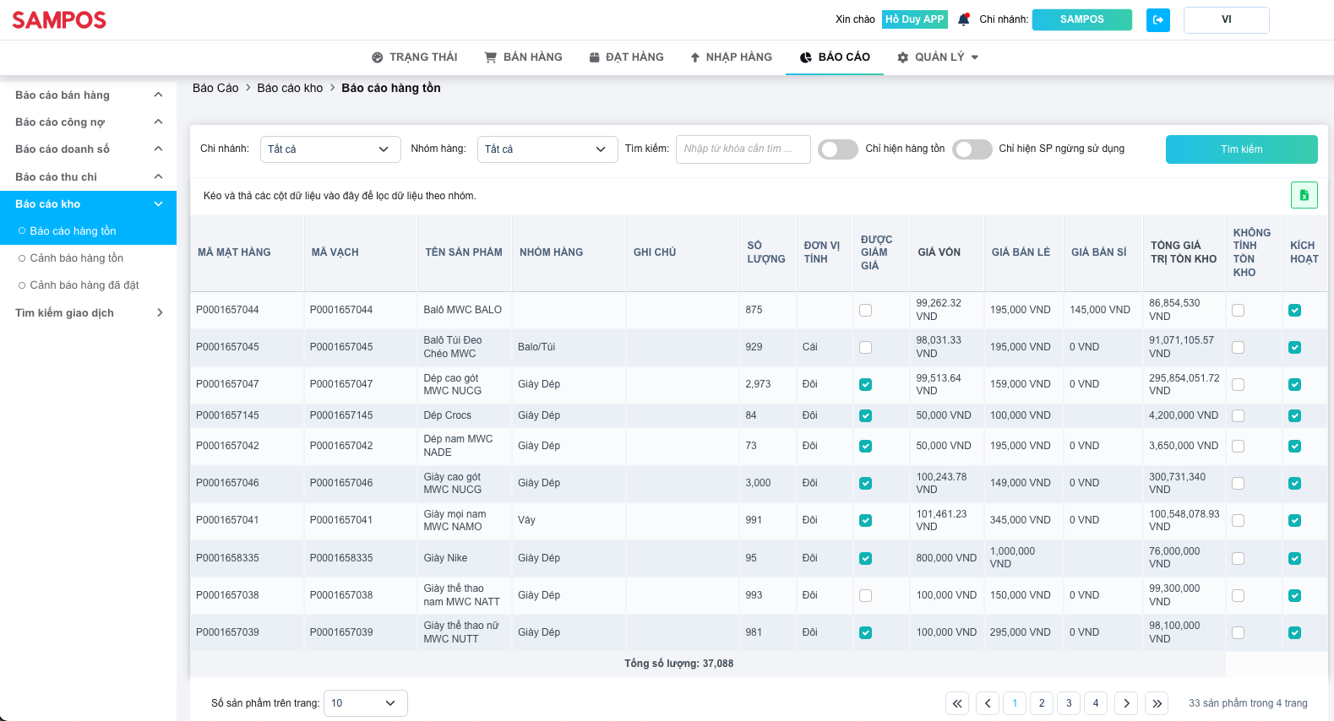Click the Báo Cáo breadcrumb link

coord(215,88)
